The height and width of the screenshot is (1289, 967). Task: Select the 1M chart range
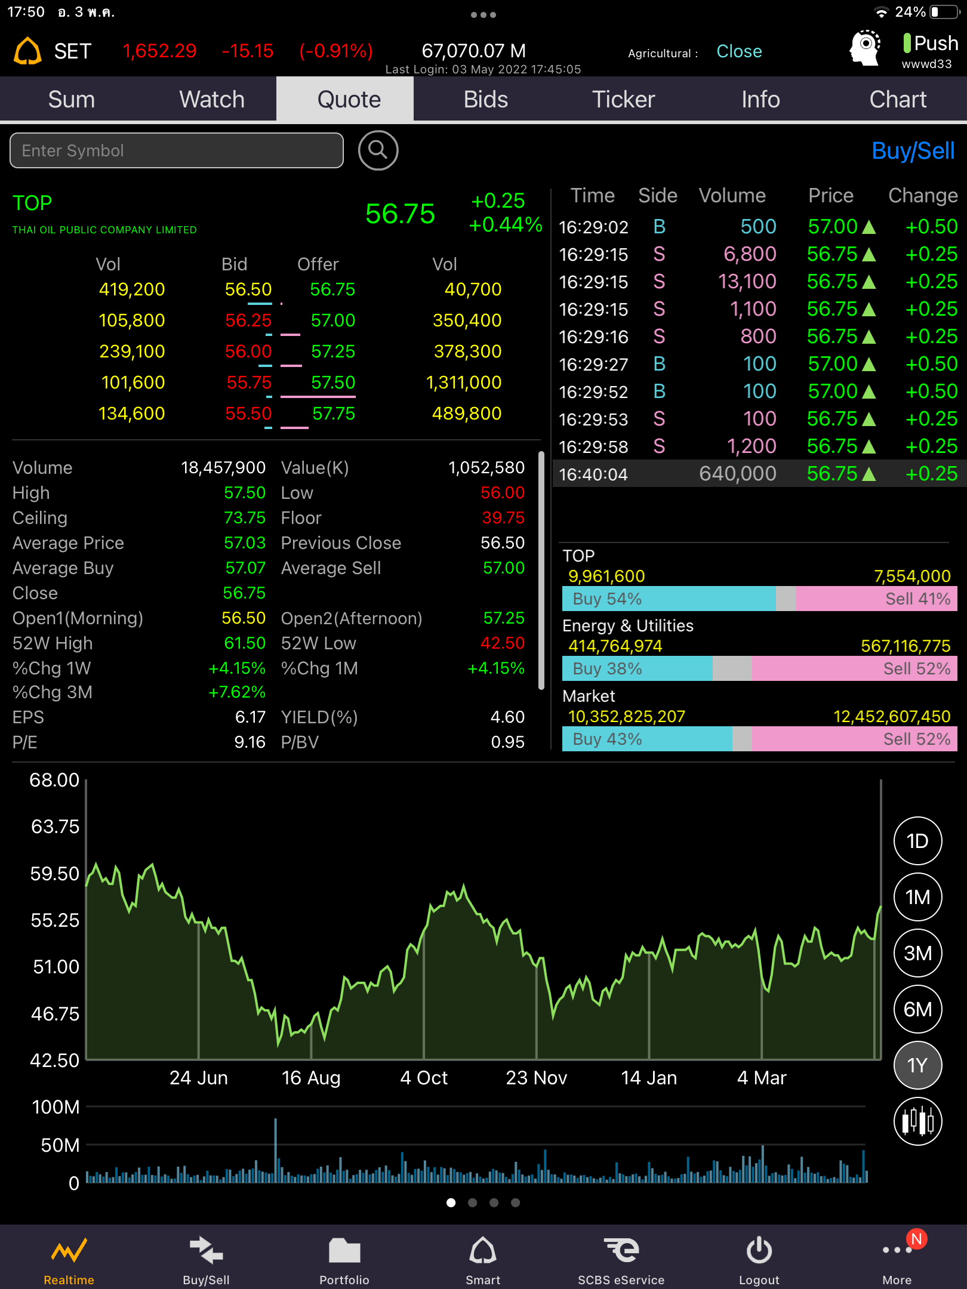[x=917, y=897]
